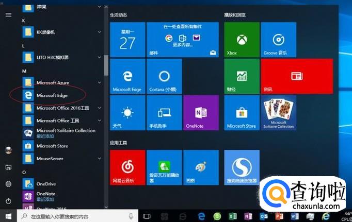Open the Xbox tile
This screenshot has width=352, height=222.
click(x=241, y=40)
